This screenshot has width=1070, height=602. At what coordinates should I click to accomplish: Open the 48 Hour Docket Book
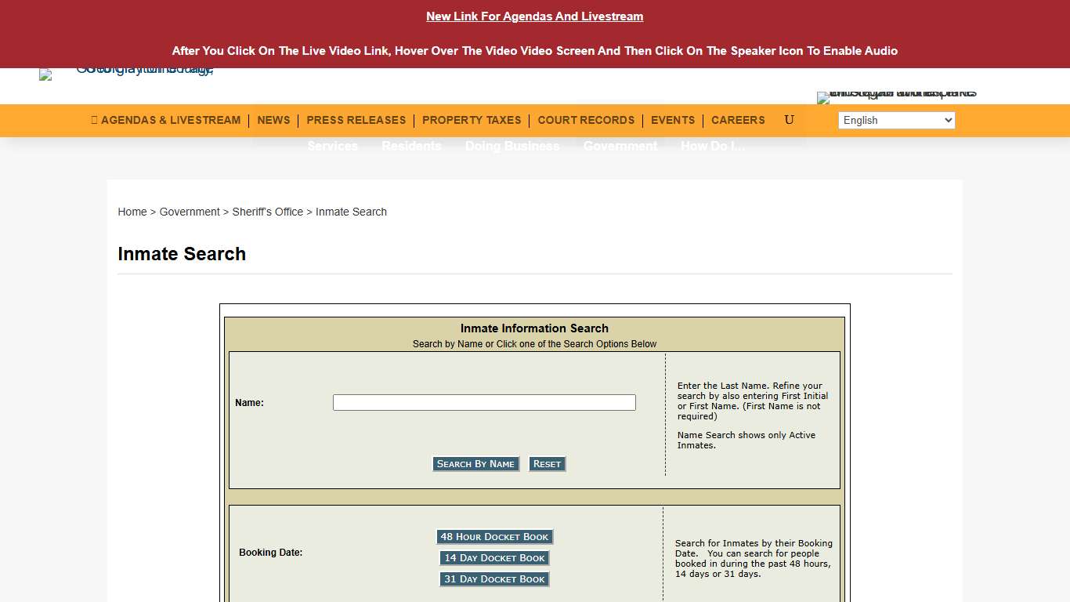pyautogui.click(x=494, y=536)
